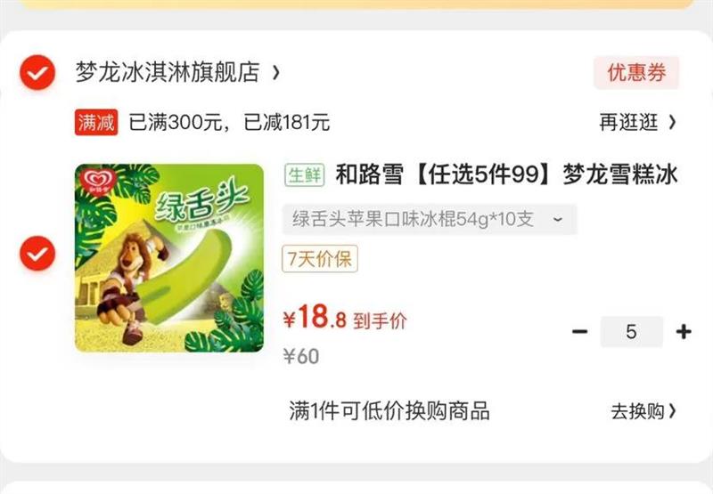Image resolution: width=713 pixels, height=494 pixels.
Task: Select the quantity field showing 5
Action: coord(631,332)
